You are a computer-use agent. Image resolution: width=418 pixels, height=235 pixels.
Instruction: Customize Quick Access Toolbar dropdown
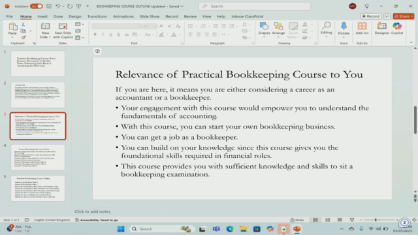(x=87, y=6)
